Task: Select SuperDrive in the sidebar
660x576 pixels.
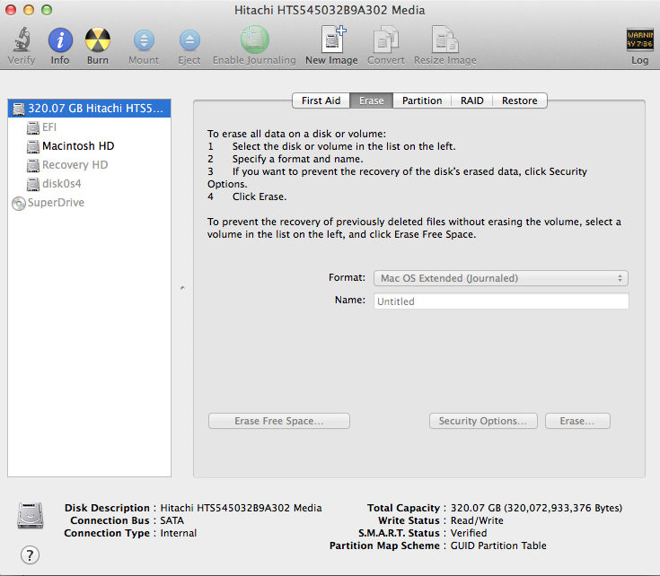Action: pos(89,203)
